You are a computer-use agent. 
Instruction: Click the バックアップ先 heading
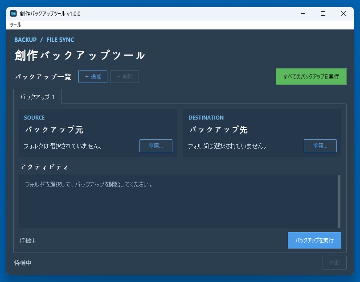[219, 130]
